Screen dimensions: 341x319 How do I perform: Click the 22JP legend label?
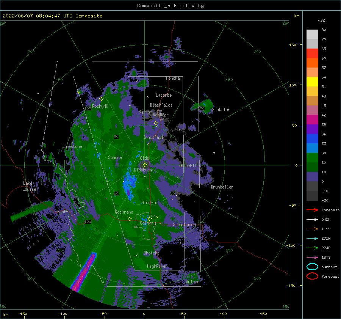tap(326, 248)
